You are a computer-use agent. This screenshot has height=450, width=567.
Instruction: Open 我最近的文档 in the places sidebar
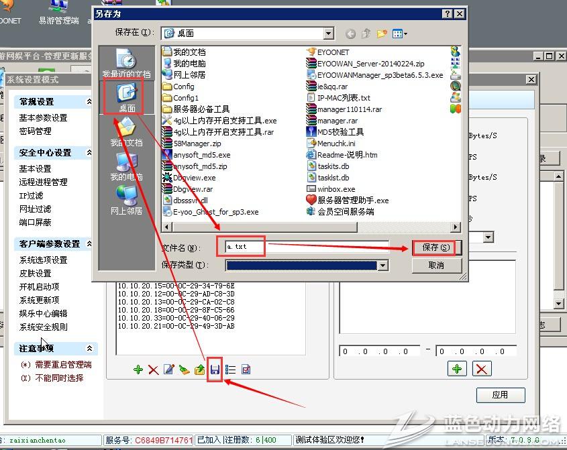[126, 63]
